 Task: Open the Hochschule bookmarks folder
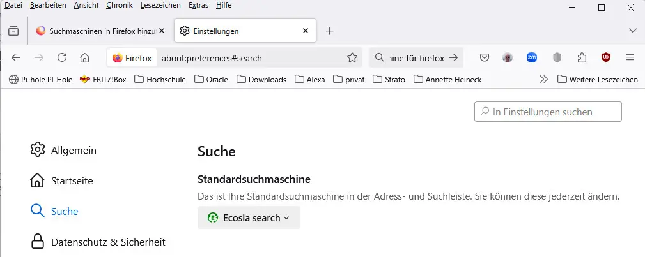click(160, 79)
